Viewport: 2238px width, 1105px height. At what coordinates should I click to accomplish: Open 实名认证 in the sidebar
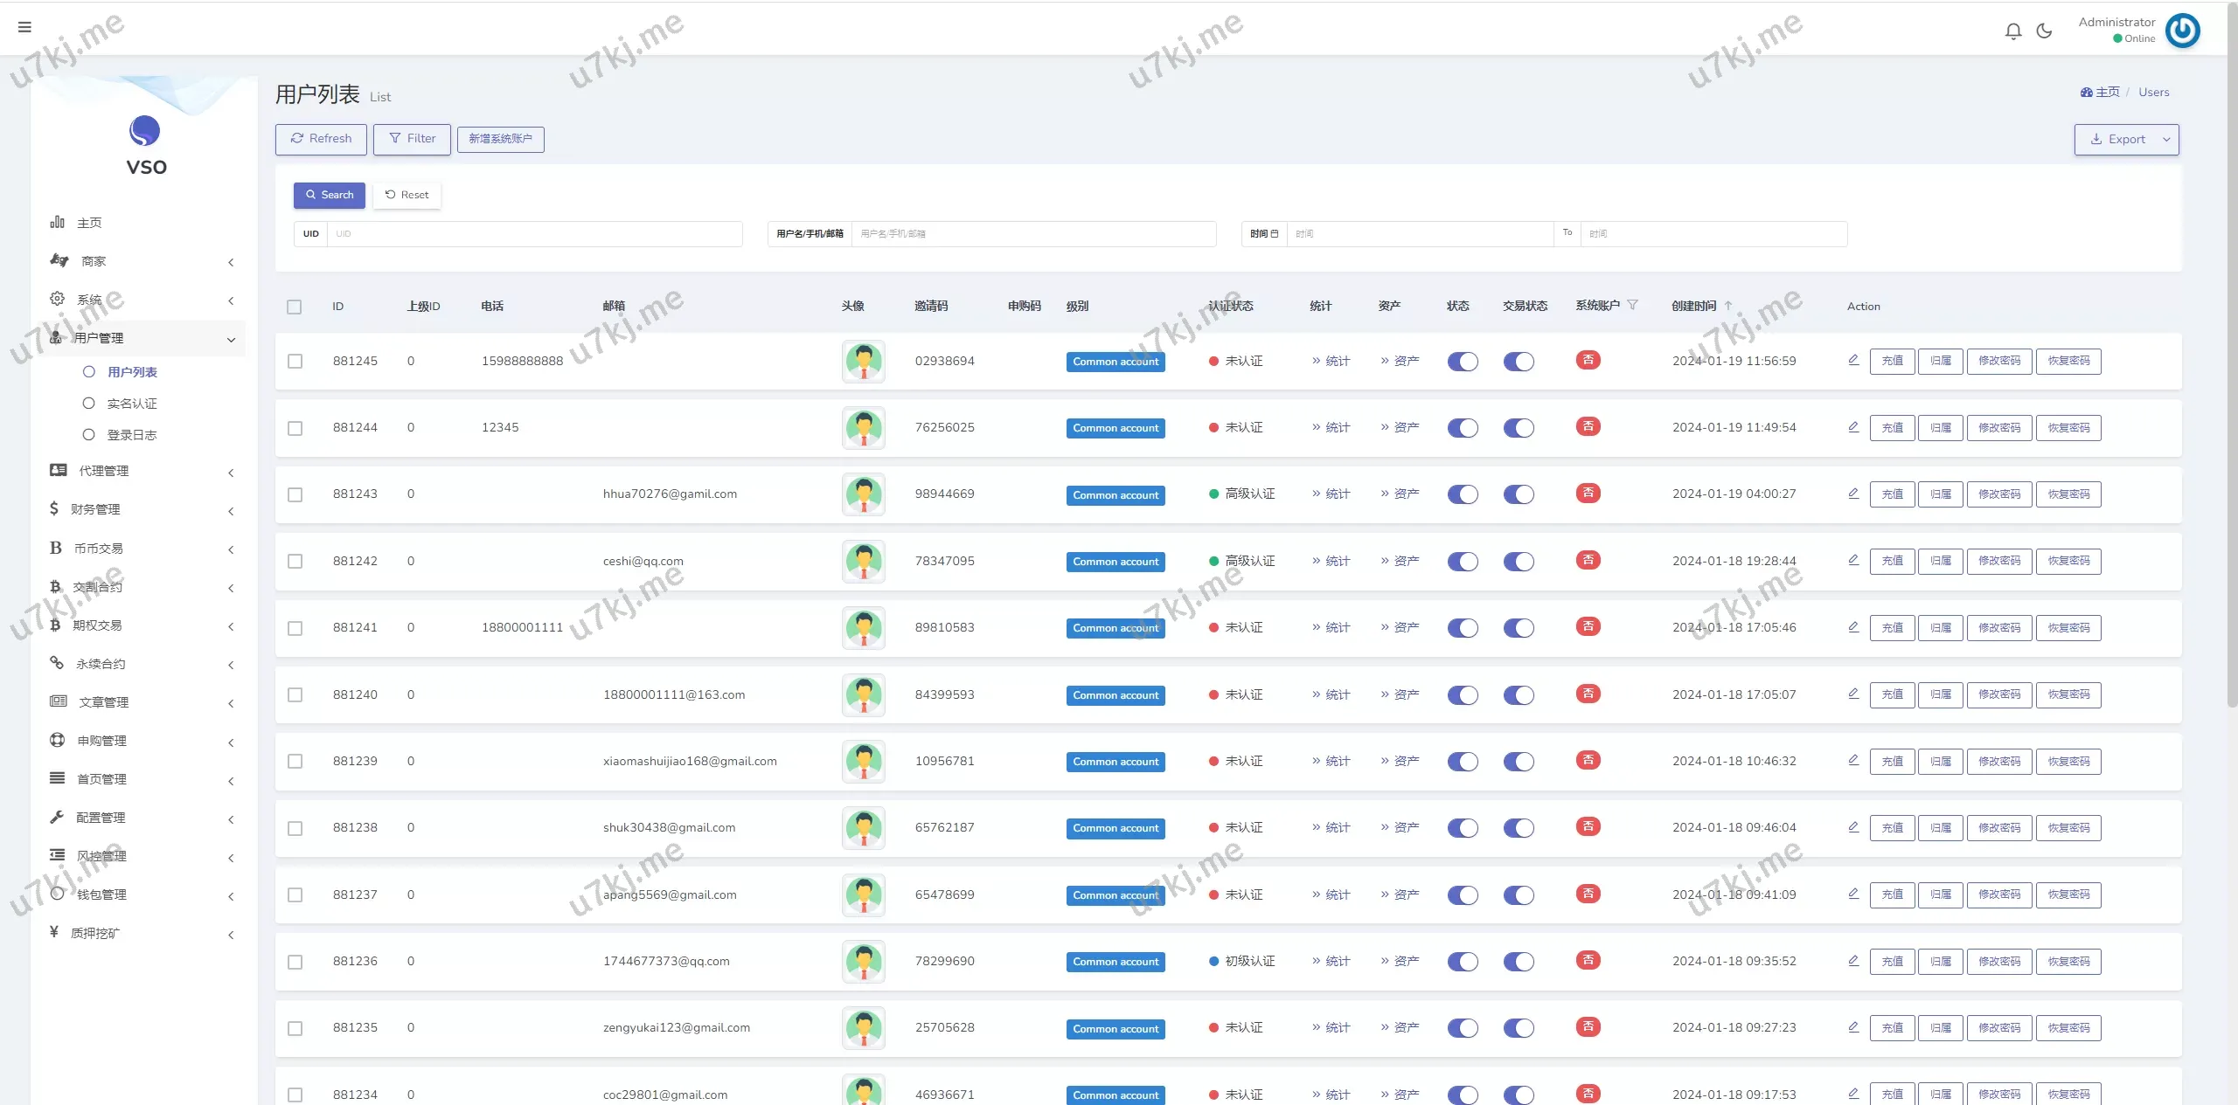pyautogui.click(x=132, y=404)
